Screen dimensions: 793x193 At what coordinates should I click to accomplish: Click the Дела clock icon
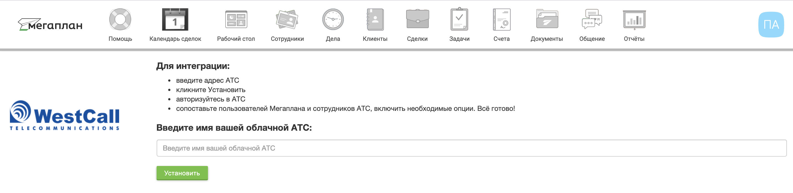point(333,19)
